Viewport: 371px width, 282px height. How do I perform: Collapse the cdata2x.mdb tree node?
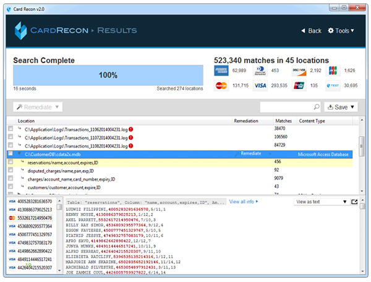[x=19, y=154]
